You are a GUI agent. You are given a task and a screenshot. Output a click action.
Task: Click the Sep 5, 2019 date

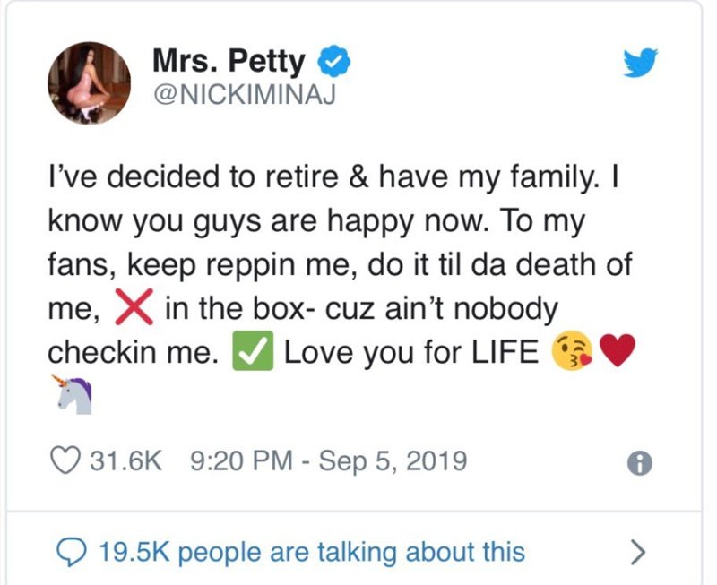click(x=393, y=461)
